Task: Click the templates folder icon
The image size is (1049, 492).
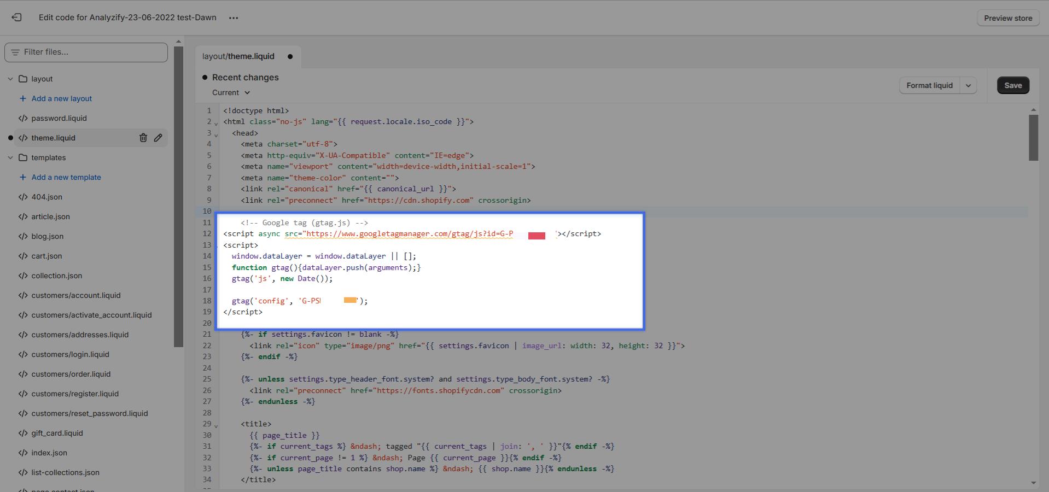Action: pos(23,157)
